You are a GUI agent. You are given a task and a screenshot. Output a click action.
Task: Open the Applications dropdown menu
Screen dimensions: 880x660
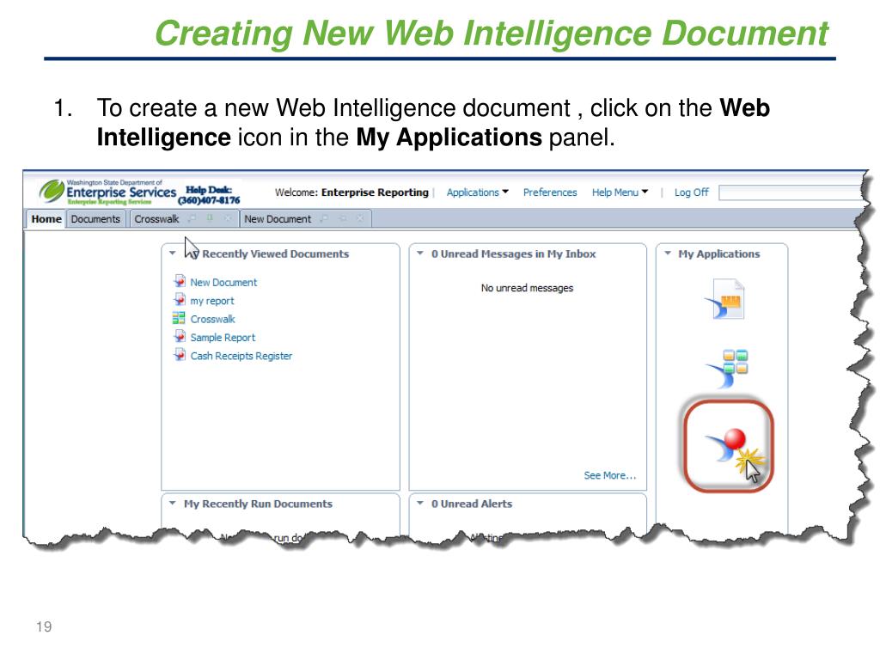(x=477, y=192)
